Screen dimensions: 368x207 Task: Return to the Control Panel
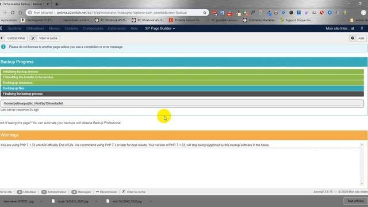coord(14,38)
